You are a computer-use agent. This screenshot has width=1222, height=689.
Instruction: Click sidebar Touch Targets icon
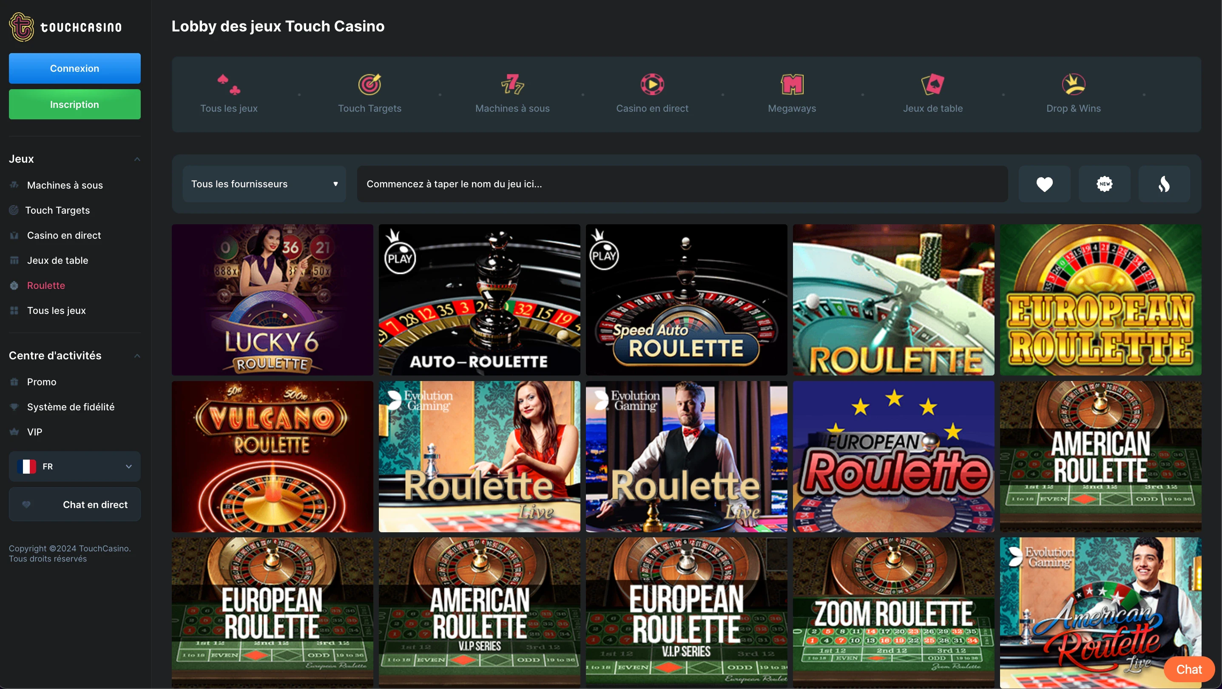click(x=14, y=210)
